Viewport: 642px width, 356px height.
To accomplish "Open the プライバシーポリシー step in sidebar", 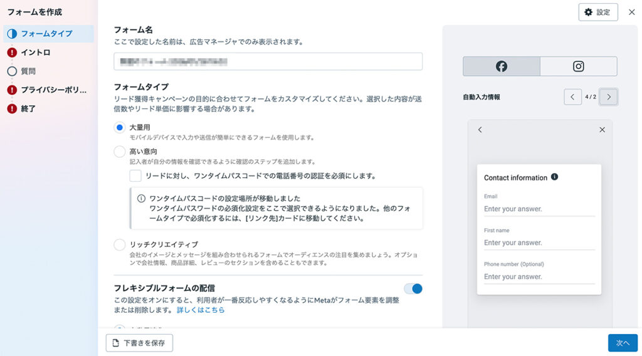I will [53, 90].
